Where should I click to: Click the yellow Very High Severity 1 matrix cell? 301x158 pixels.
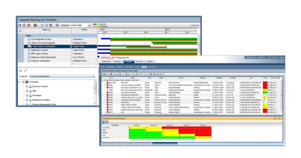137,127
